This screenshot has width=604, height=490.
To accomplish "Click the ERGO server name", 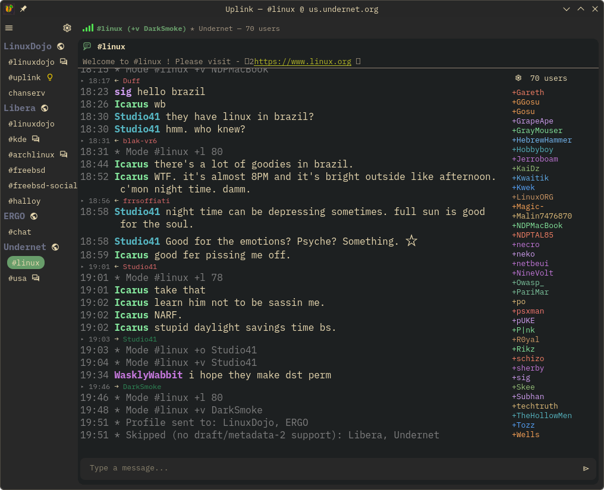I will pyautogui.click(x=14, y=216).
